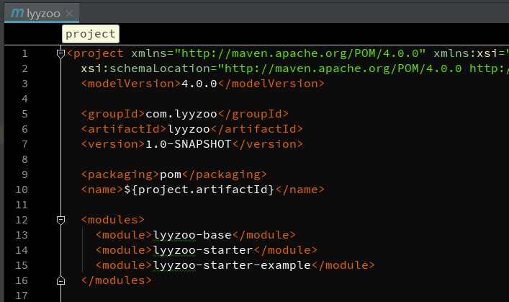Click the closing </name> tag
The width and height of the screenshot is (509, 302).
pyautogui.click(x=300, y=190)
